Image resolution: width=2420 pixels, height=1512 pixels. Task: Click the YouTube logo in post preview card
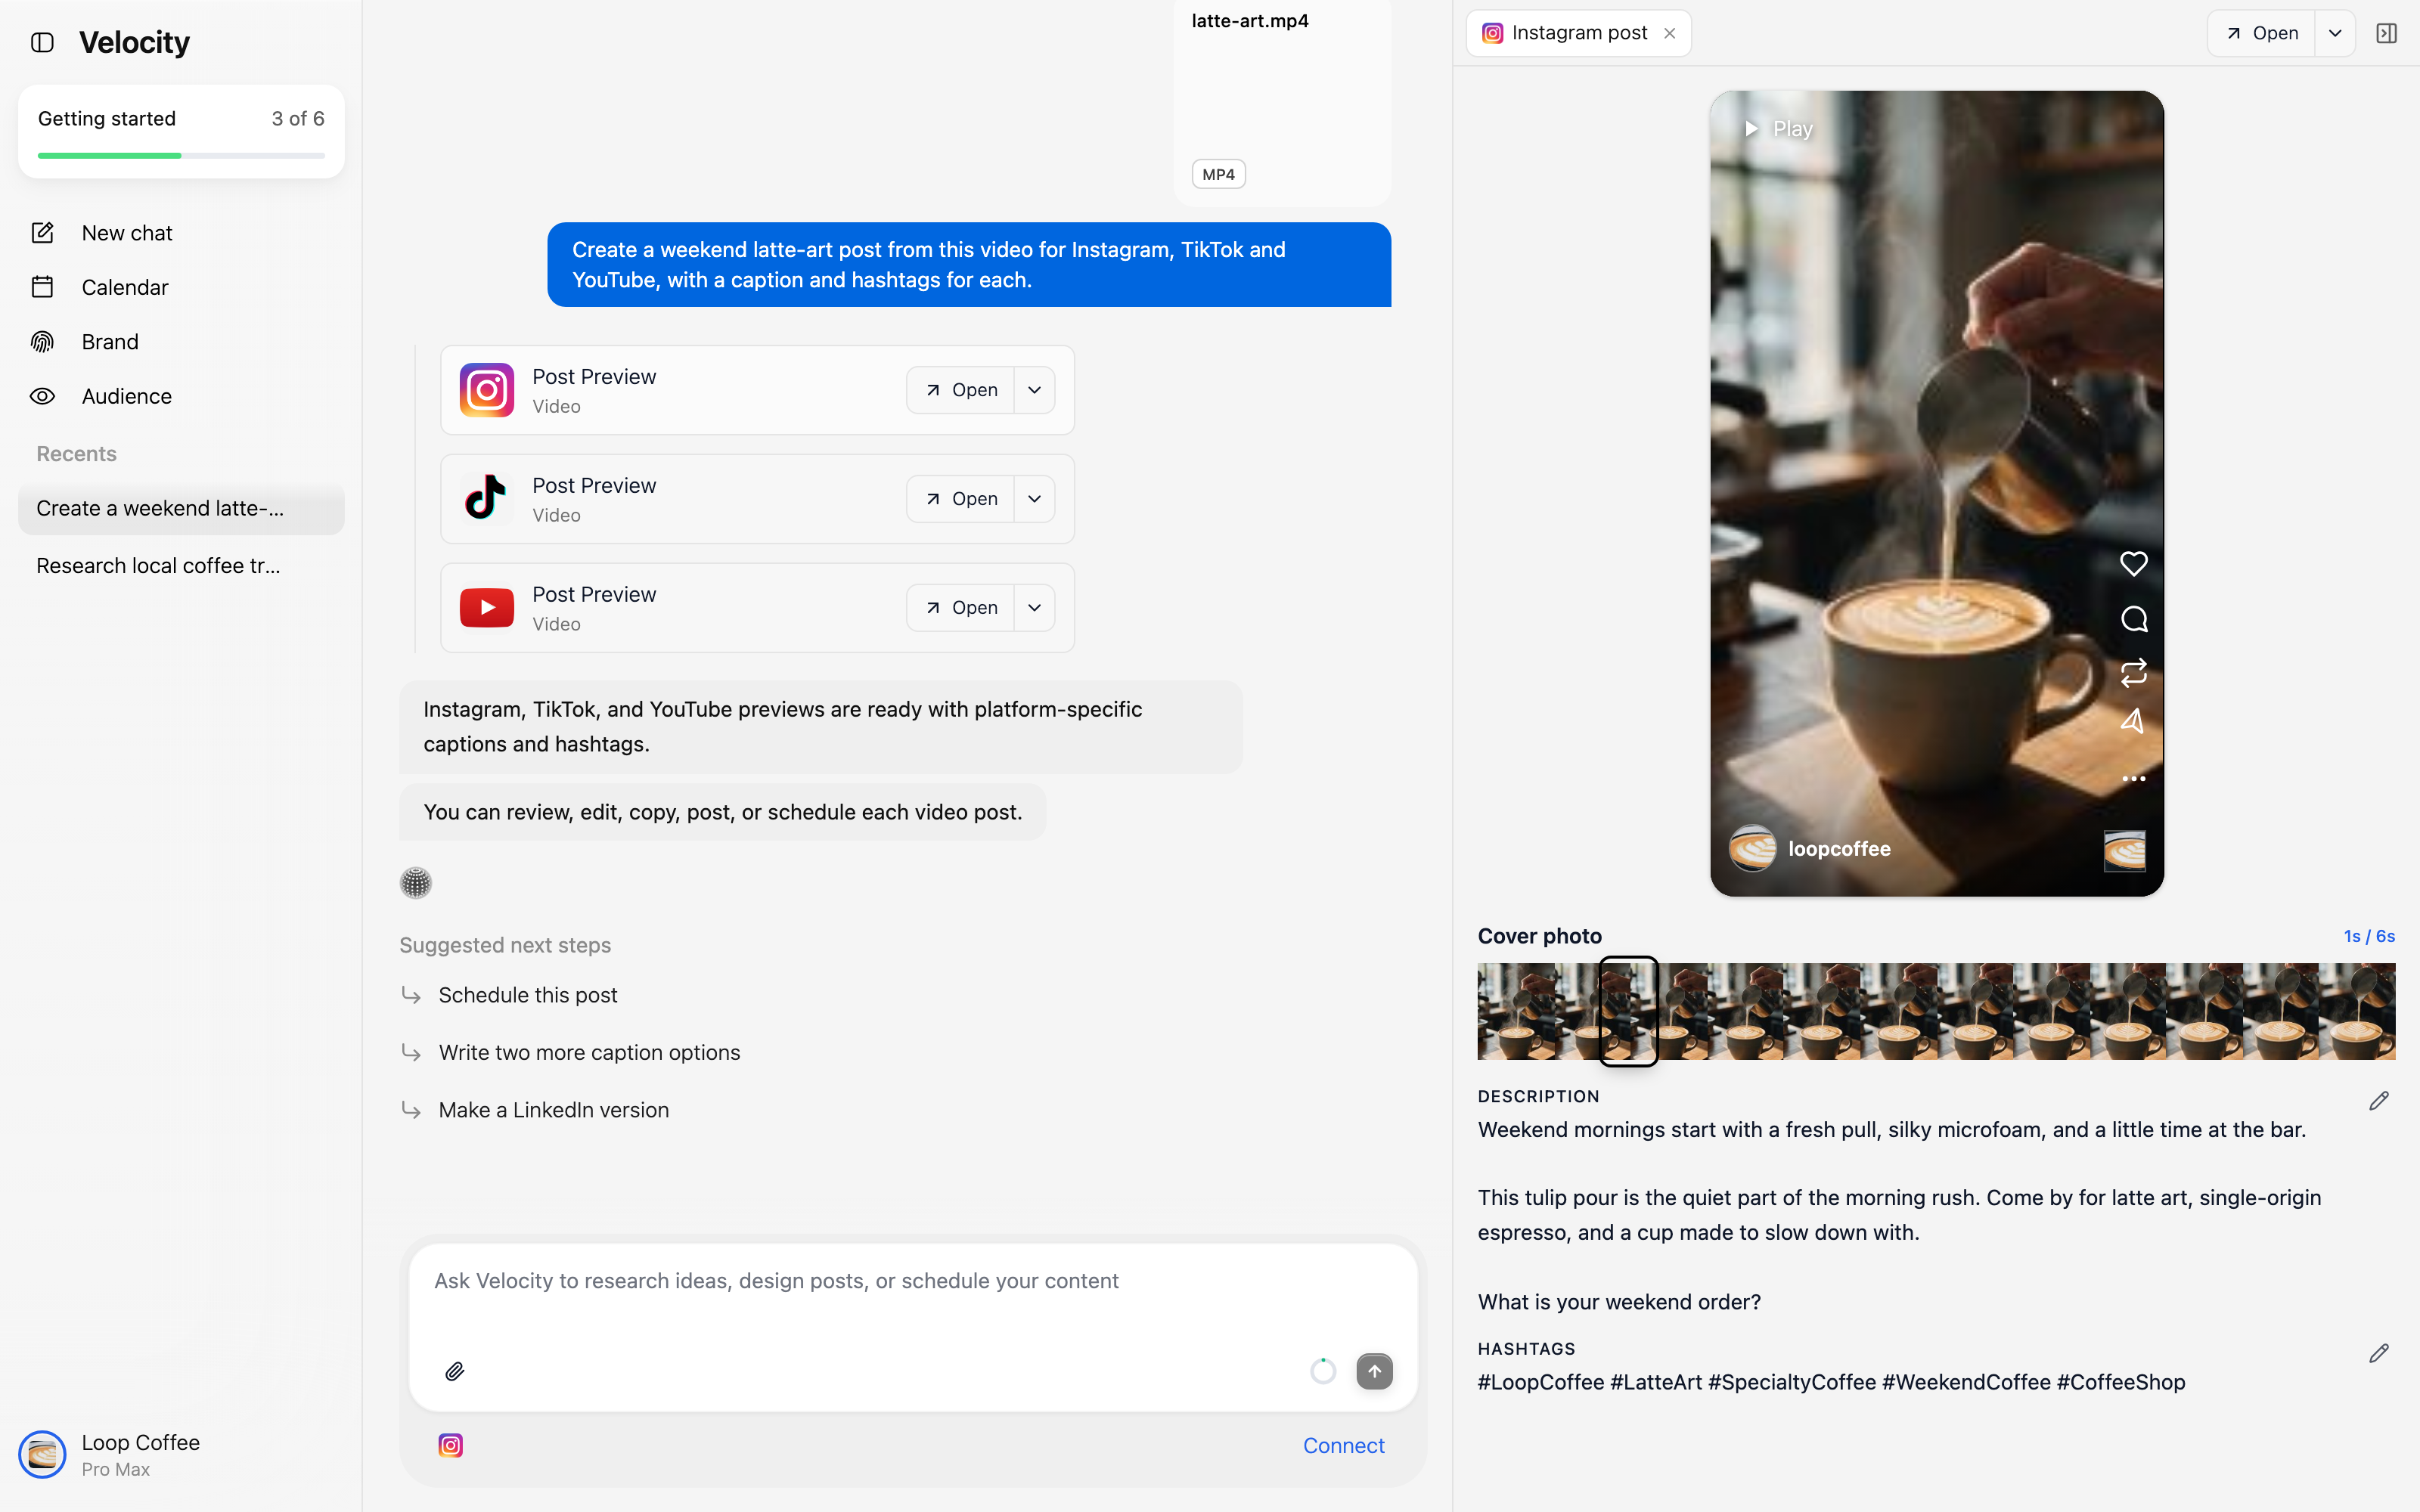[487, 608]
